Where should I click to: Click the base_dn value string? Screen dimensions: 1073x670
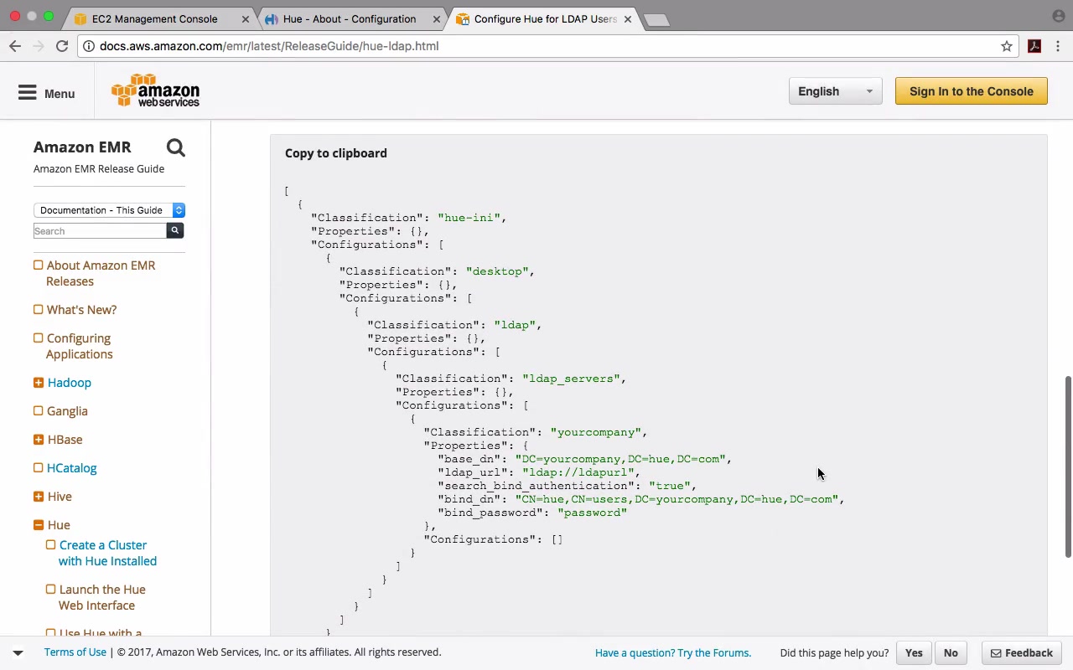pyautogui.click(x=620, y=459)
